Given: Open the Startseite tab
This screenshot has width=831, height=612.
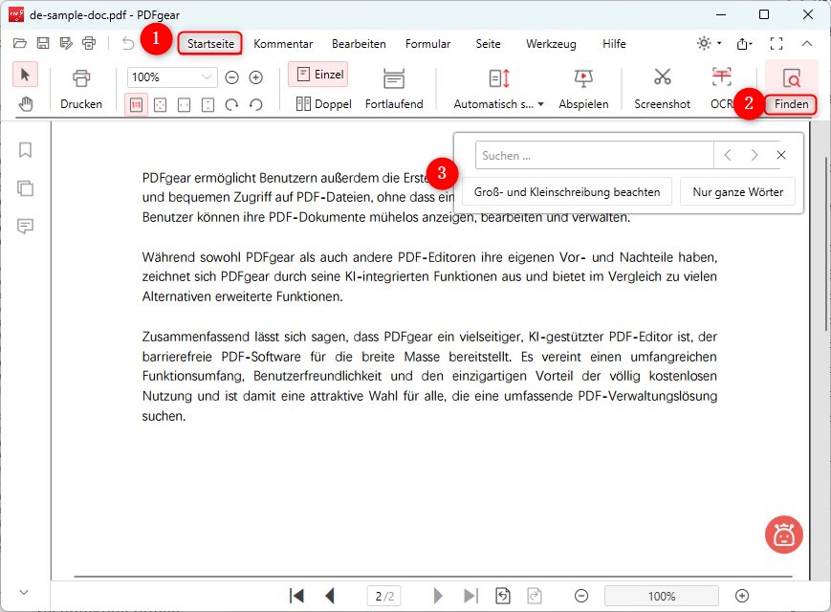Looking at the screenshot, I should click(x=210, y=43).
